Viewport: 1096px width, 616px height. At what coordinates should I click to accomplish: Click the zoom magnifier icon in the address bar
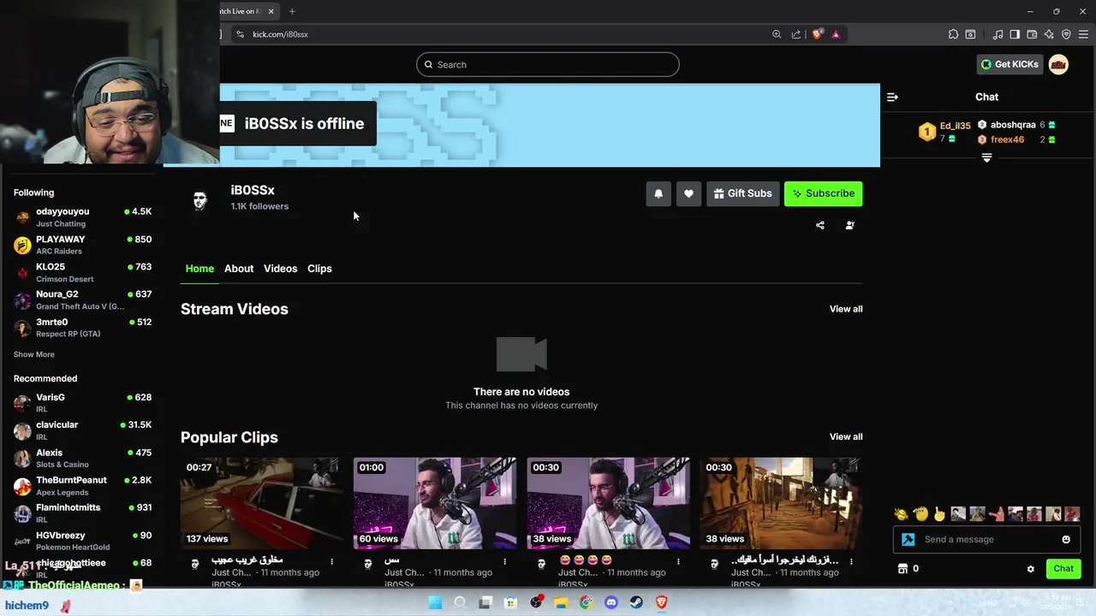click(x=777, y=34)
